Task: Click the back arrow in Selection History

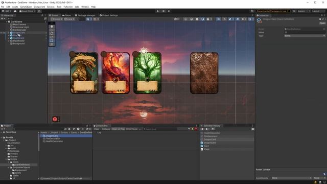Action: (x=202, y=129)
